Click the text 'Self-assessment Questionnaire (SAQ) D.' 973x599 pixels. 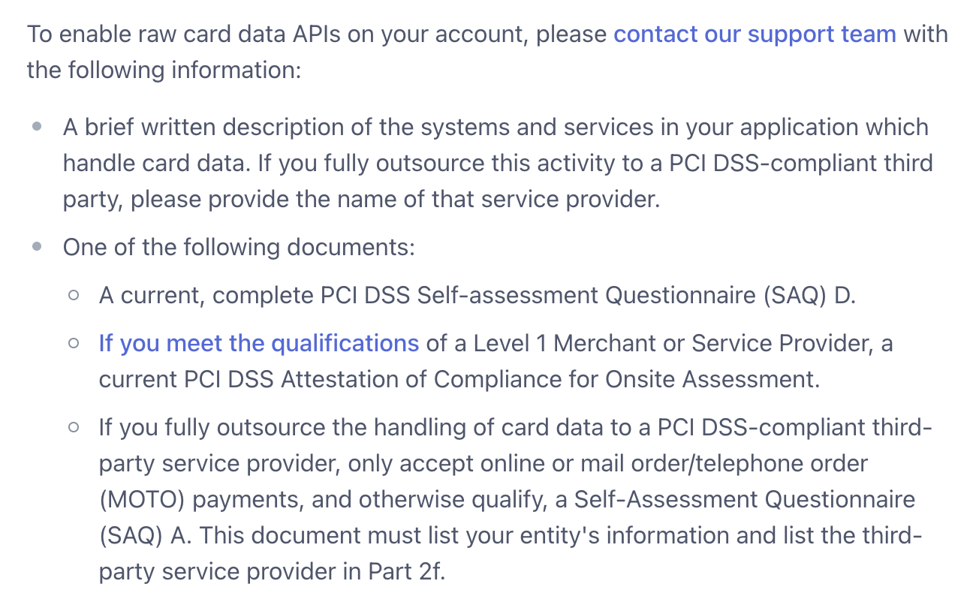[637, 296]
